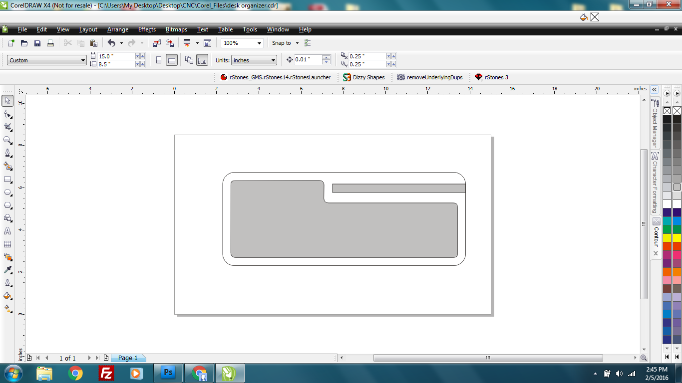This screenshot has height=383, width=682.
Task: Expand the Undo history dropdown arrow
Action: [121, 43]
